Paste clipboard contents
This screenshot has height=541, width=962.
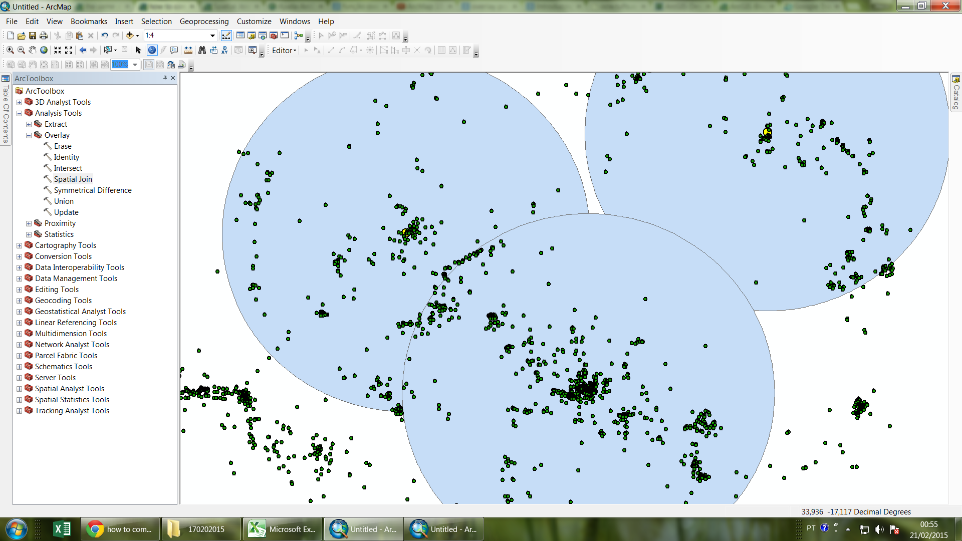coord(79,36)
